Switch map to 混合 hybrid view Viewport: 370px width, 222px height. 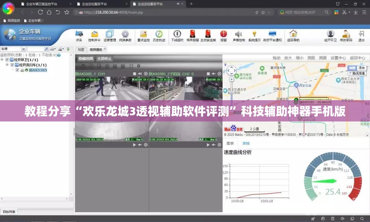(361, 68)
